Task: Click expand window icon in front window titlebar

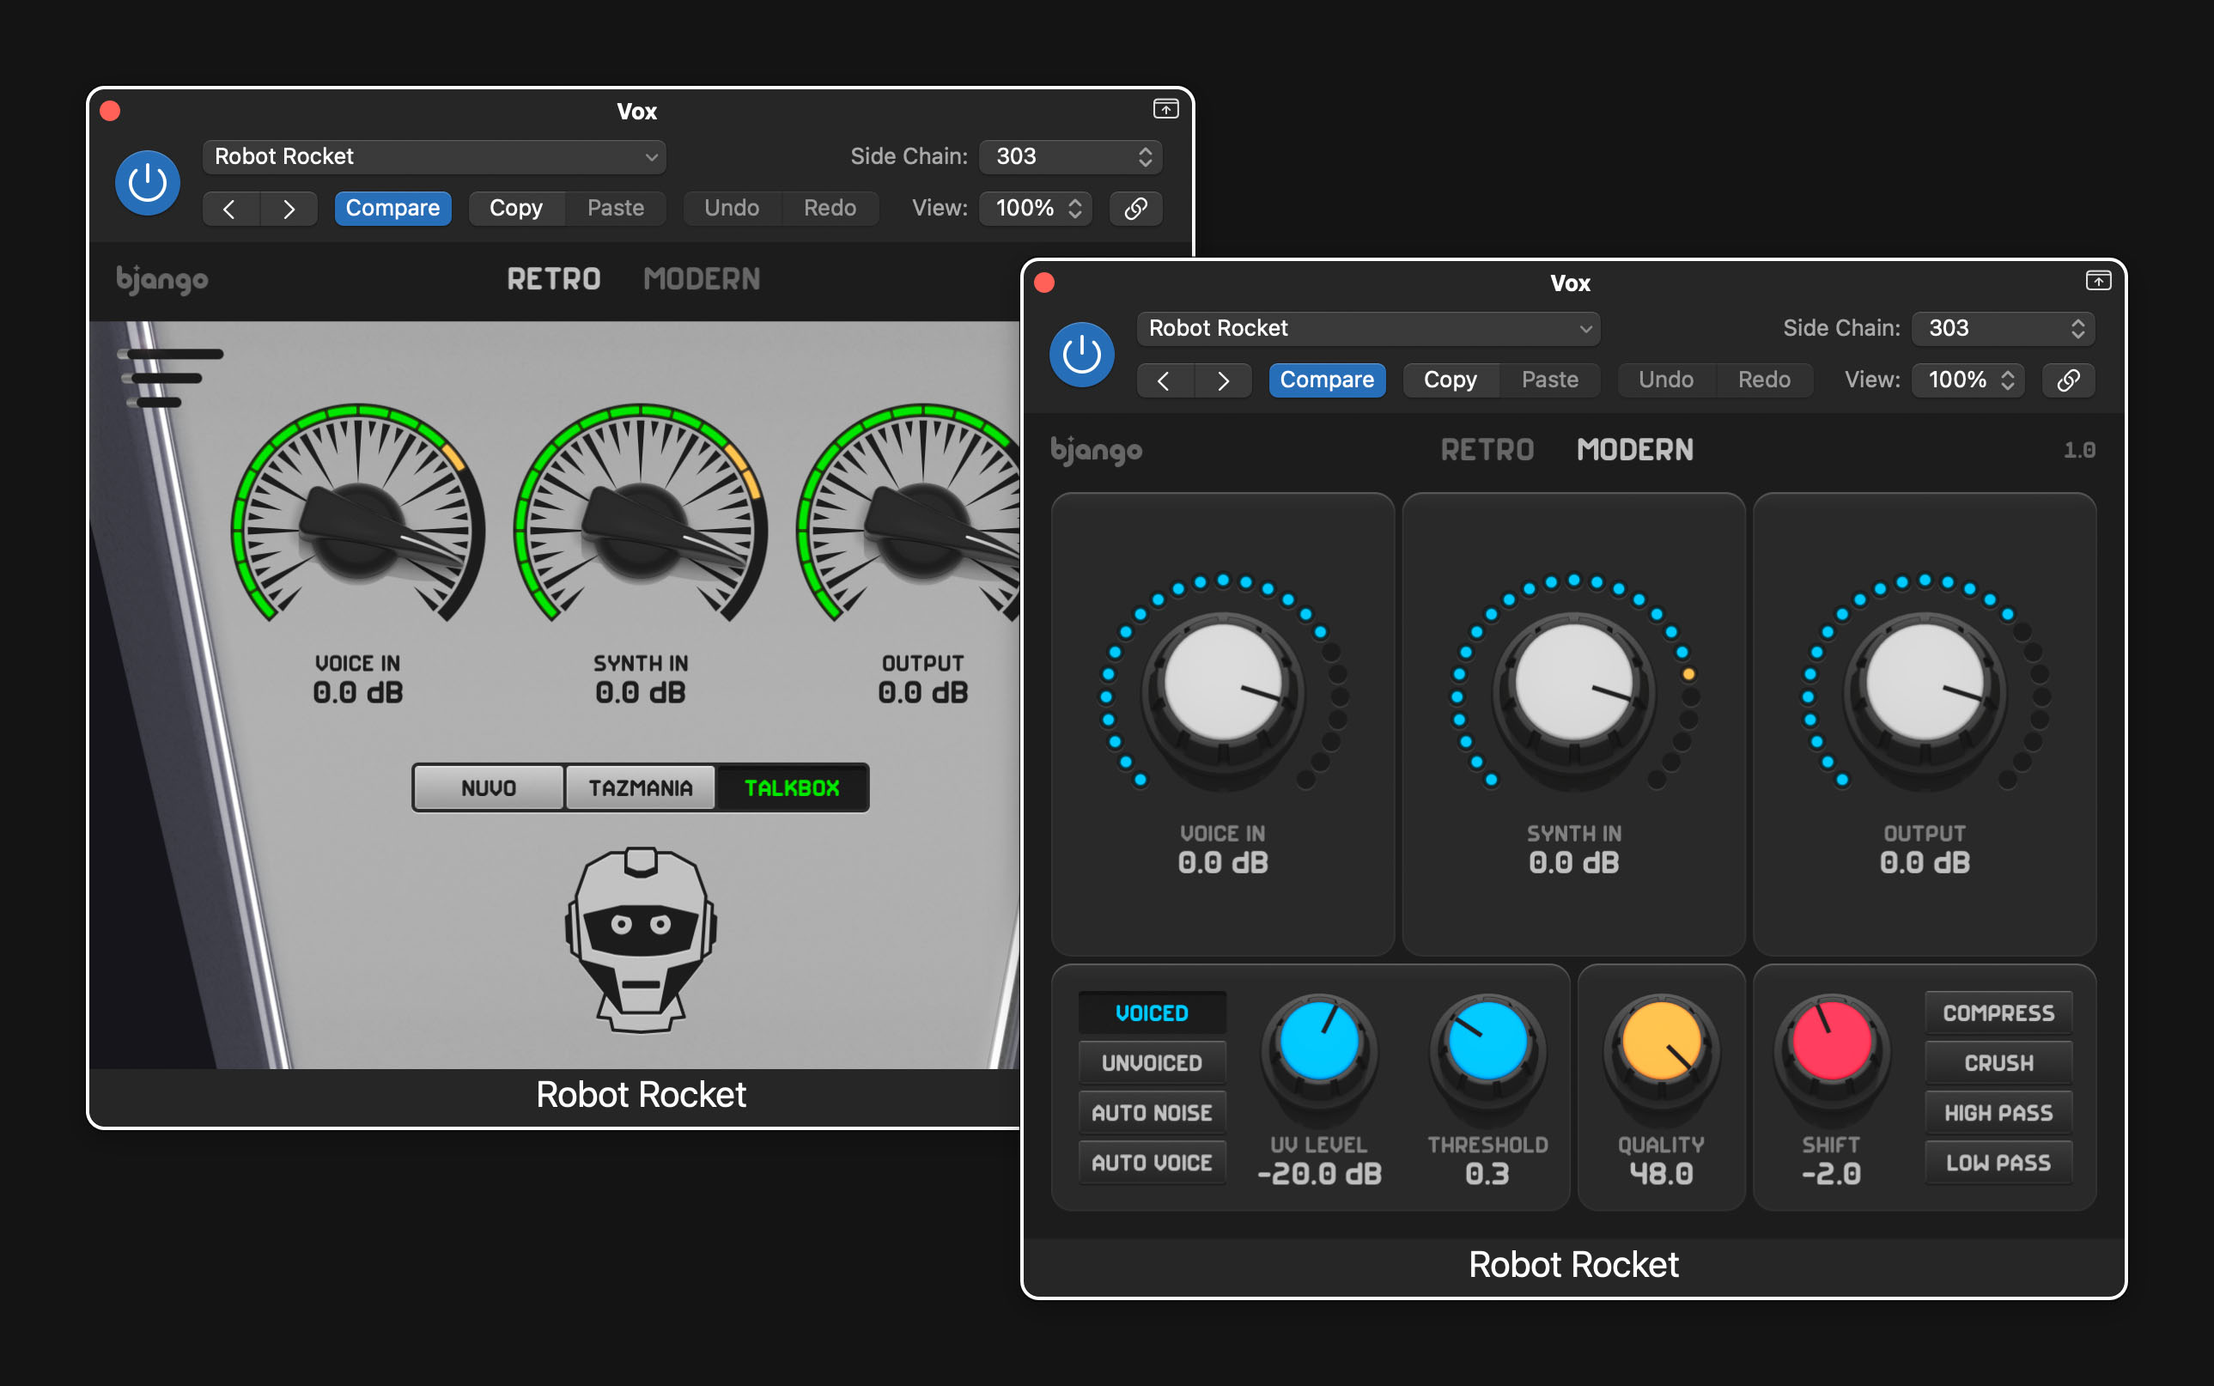Action: point(2097,282)
